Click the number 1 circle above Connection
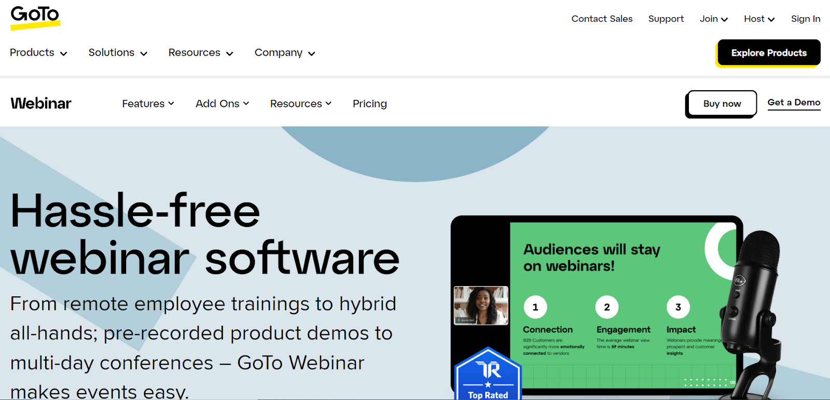The height and width of the screenshot is (400, 830). point(535,307)
